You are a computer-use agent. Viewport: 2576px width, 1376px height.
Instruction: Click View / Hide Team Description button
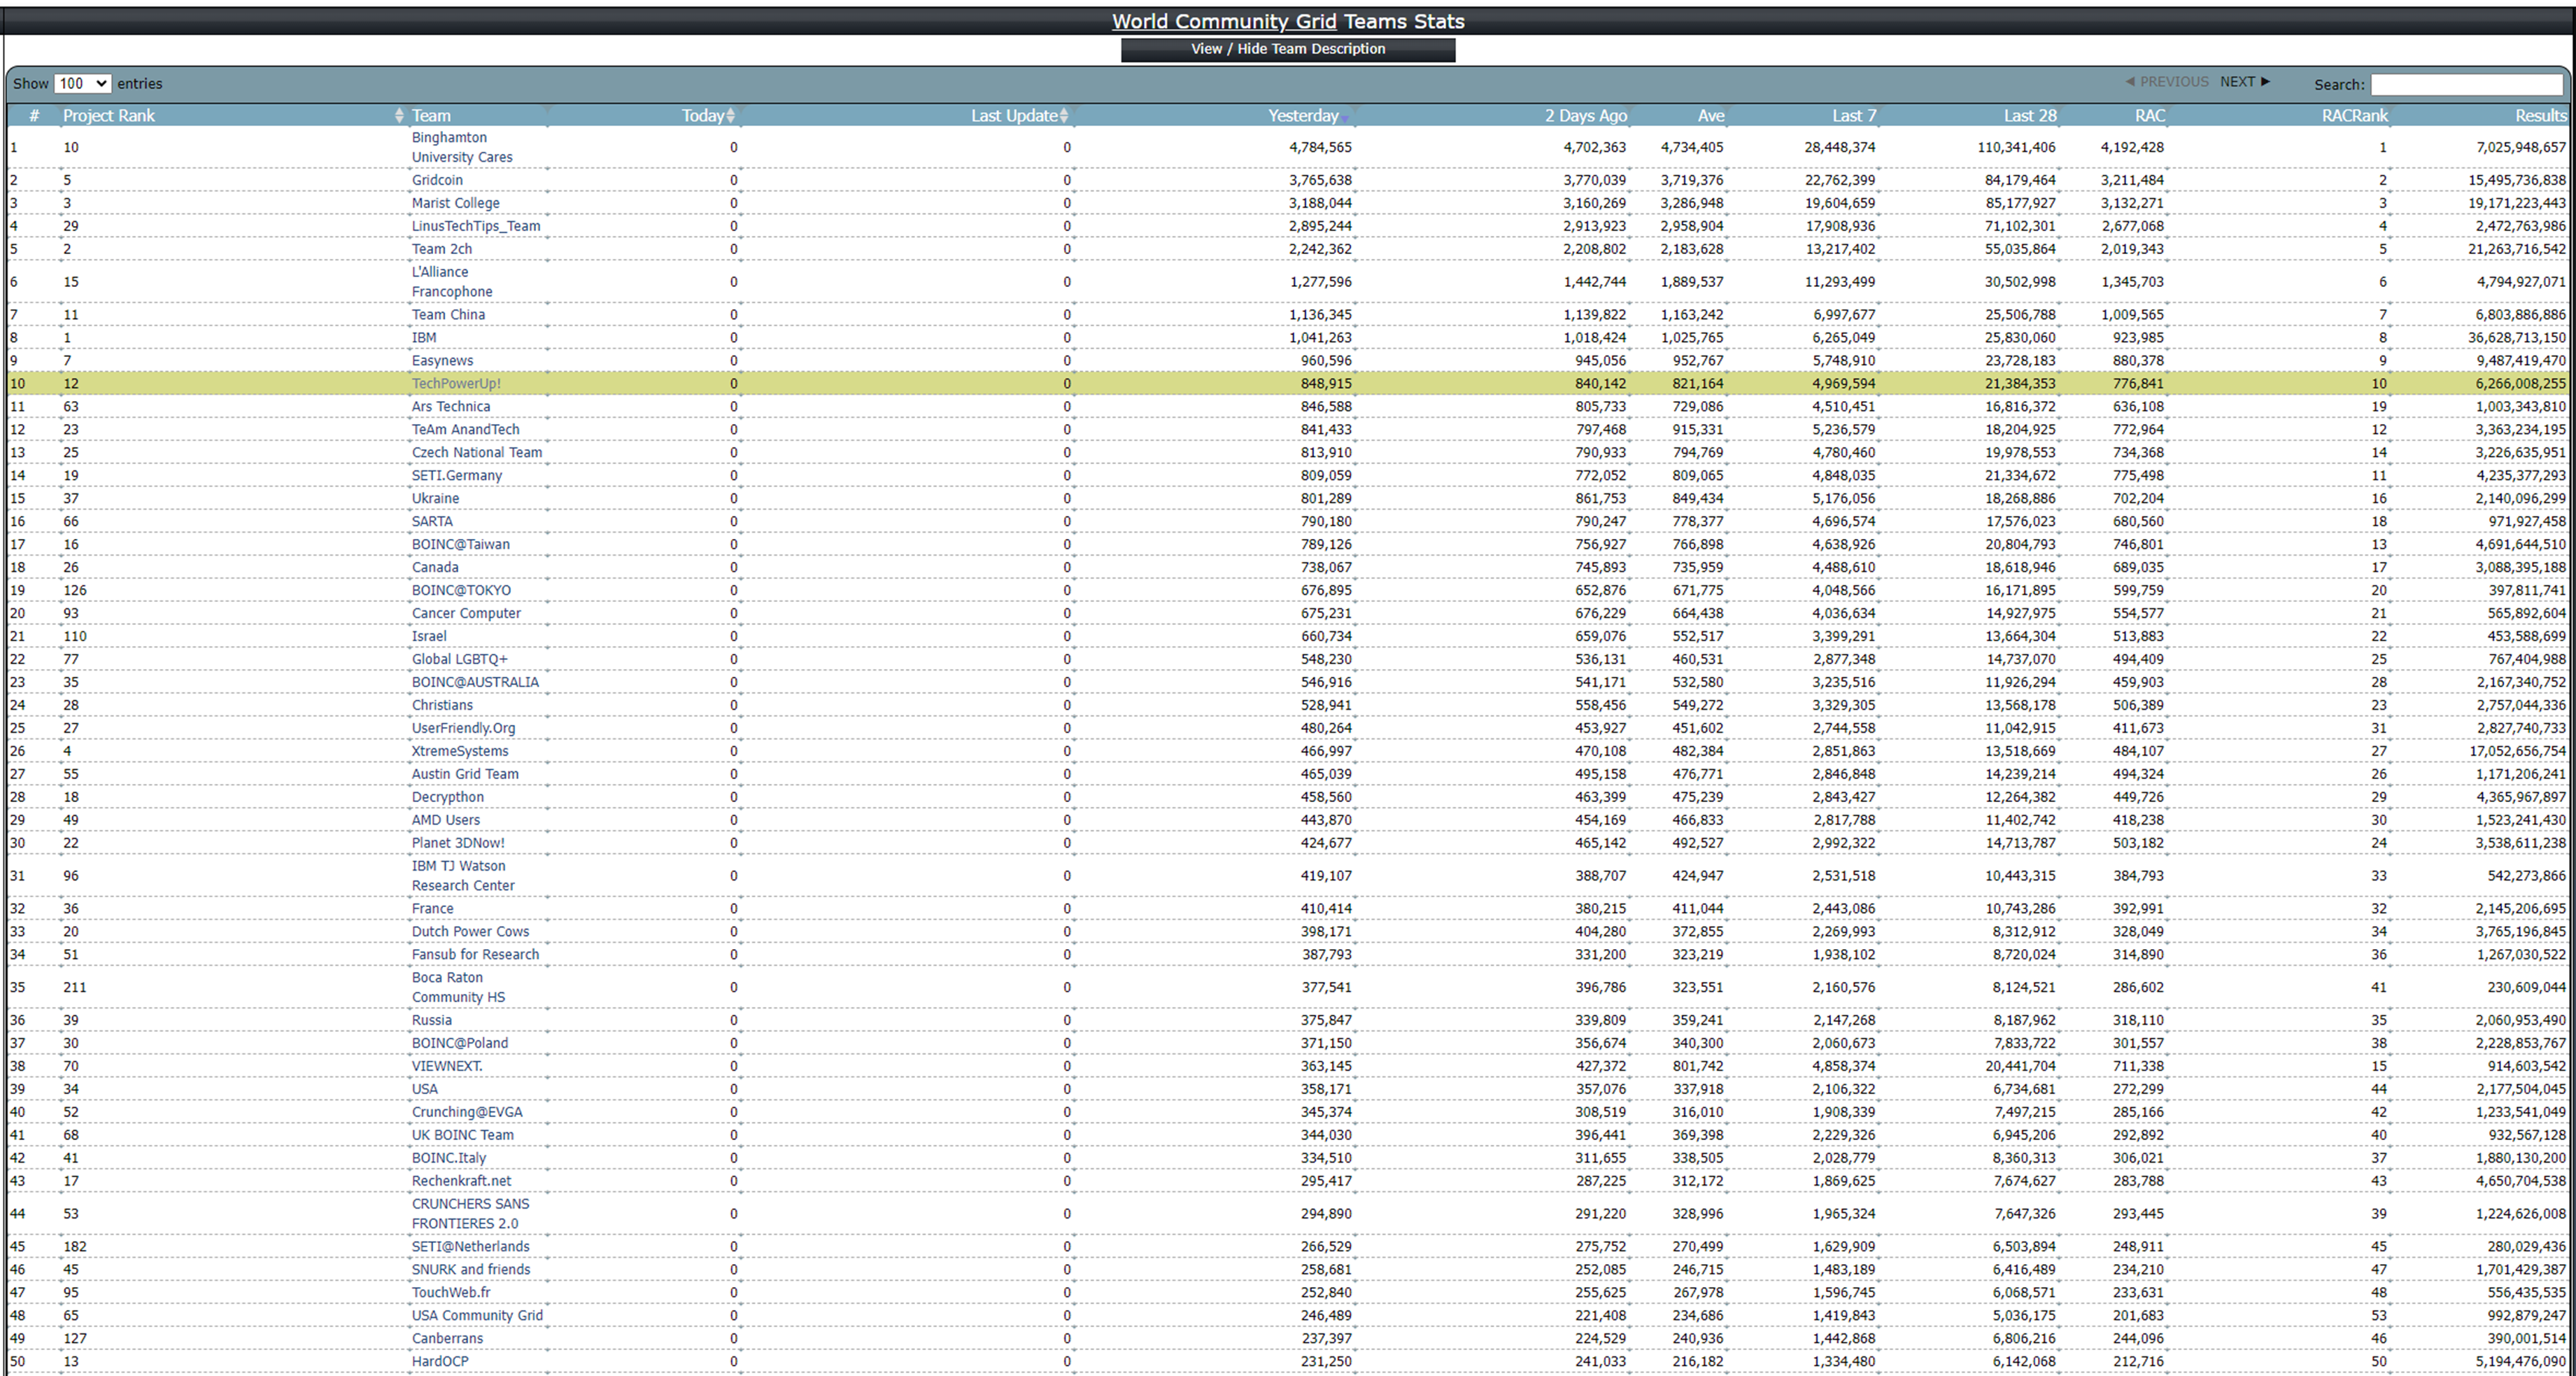tap(1288, 49)
